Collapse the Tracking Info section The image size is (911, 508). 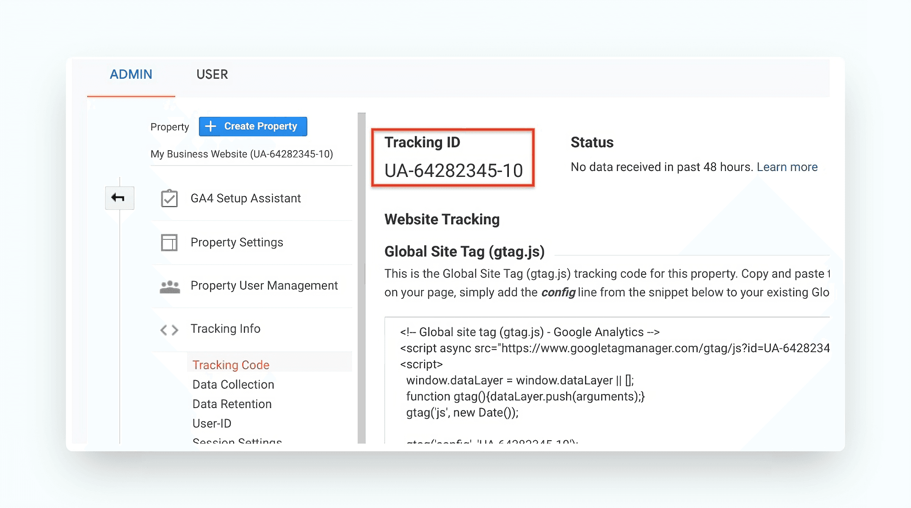click(x=225, y=329)
